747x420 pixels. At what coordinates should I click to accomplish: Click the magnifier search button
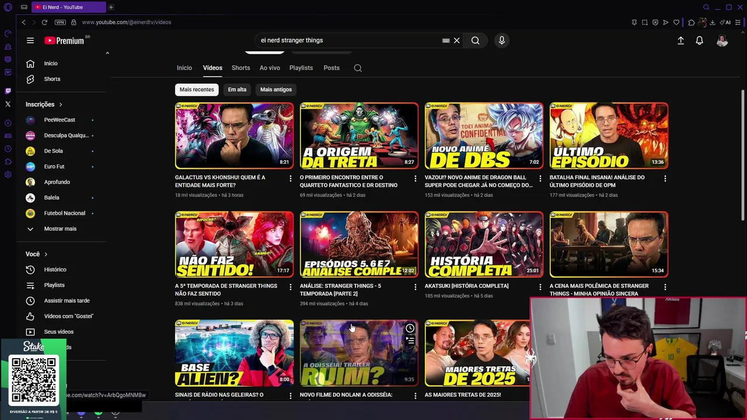476,40
